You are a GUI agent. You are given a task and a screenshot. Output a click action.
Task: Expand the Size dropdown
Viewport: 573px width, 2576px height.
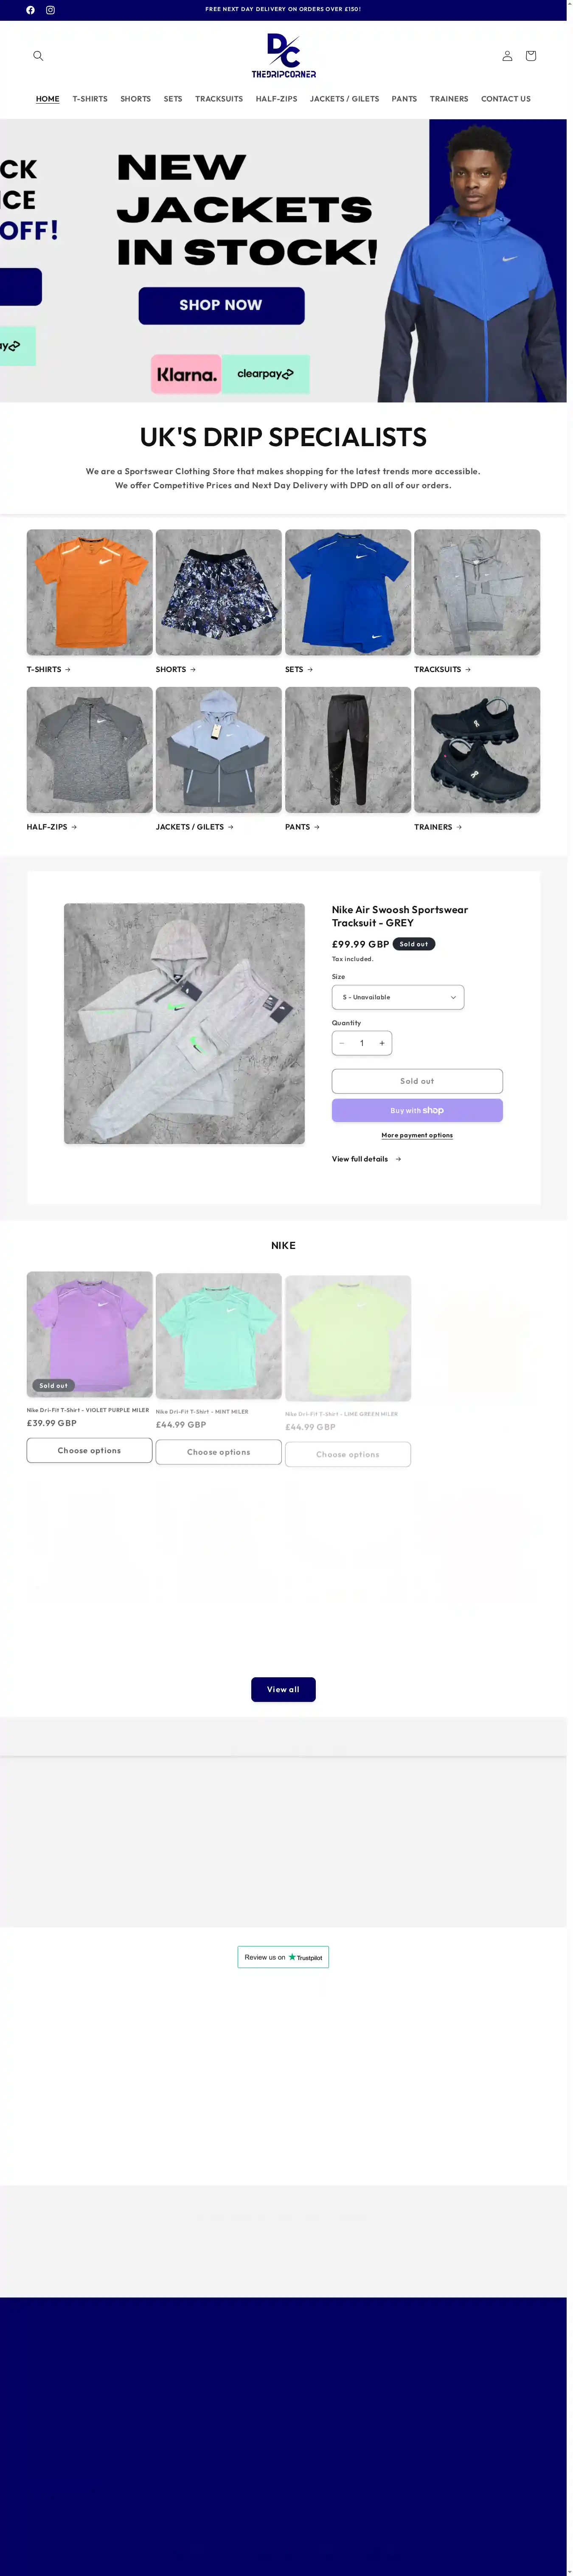coord(398,997)
